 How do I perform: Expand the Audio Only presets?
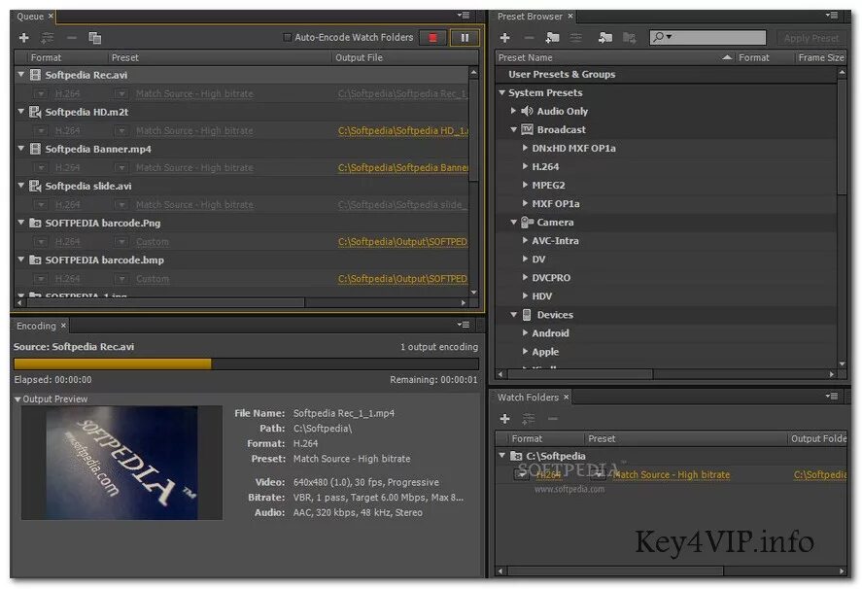point(513,111)
